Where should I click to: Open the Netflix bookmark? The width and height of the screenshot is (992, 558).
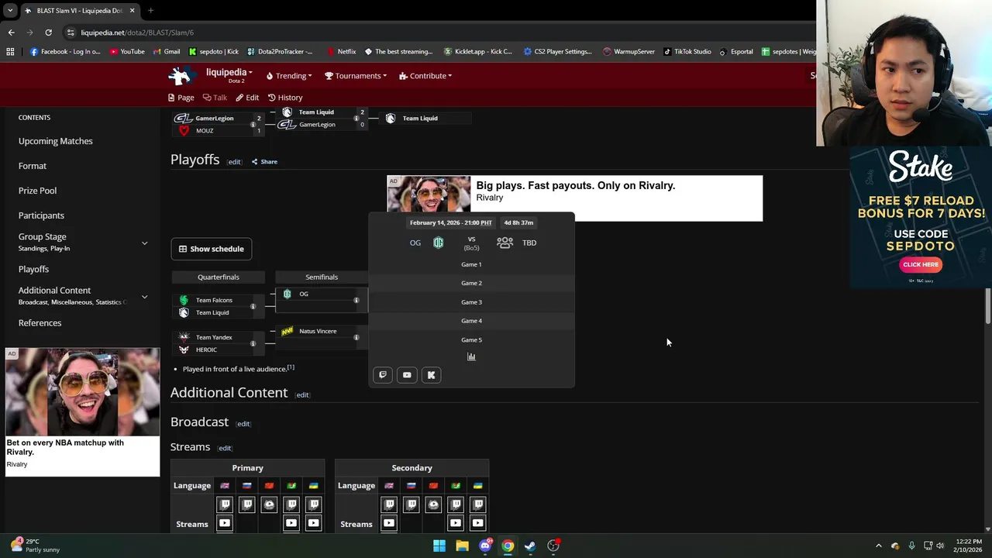coord(341,52)
